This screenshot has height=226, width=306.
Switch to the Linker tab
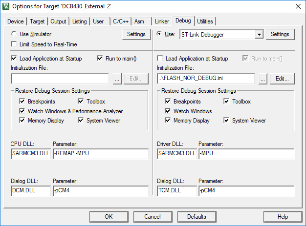tap(162, 21)
